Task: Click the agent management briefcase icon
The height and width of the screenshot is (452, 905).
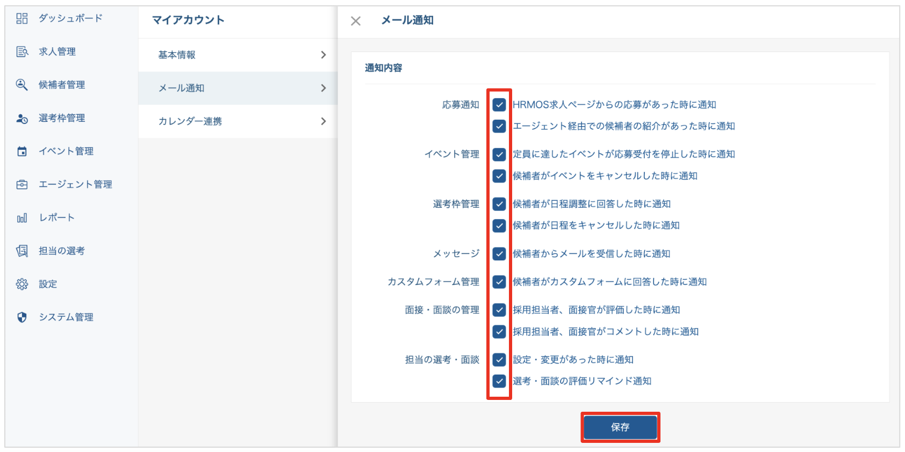Action: click(x=21, y=185)
